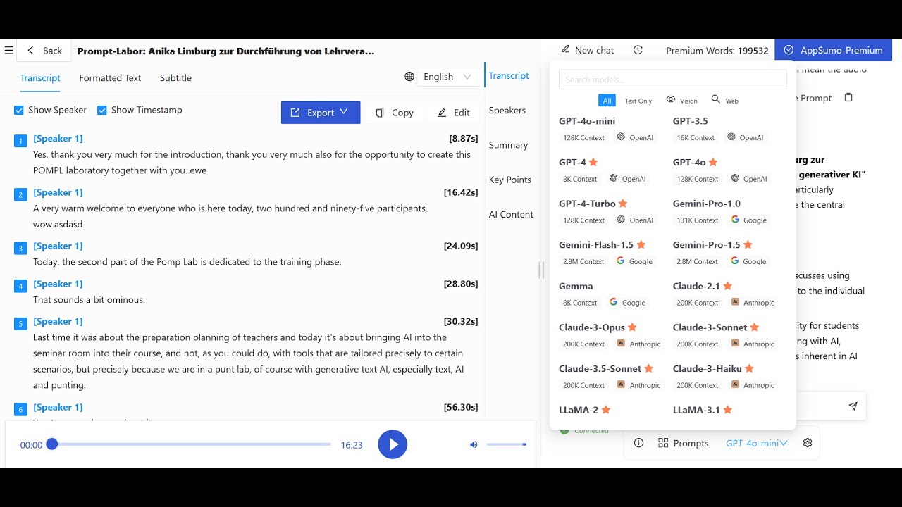Start a New chat

588,50
